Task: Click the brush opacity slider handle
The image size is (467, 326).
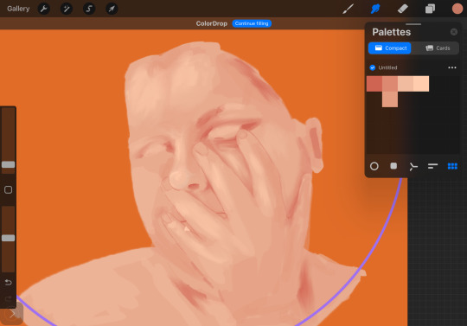Action: pyautogui.click(x=9, y=238)
